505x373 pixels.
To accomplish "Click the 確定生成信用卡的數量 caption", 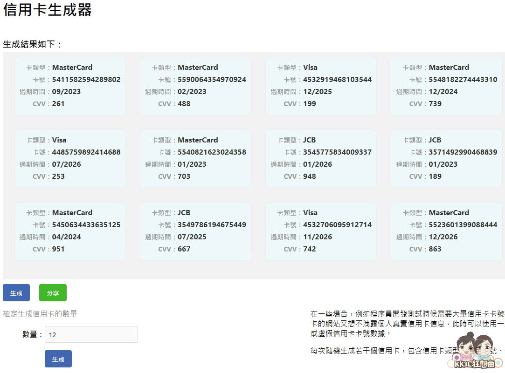I will (40, 313).
